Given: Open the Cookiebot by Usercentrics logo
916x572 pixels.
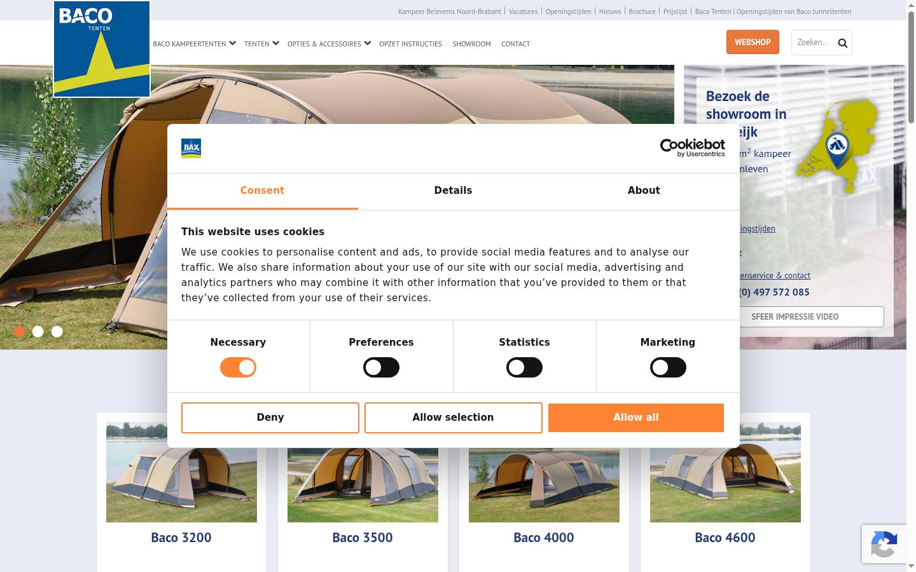Looking at the screenshot, I should pos(693,148).
